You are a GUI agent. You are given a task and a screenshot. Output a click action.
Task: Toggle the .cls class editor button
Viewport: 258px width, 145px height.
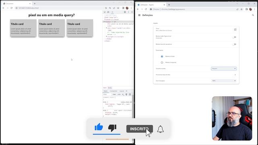point(119,95)
